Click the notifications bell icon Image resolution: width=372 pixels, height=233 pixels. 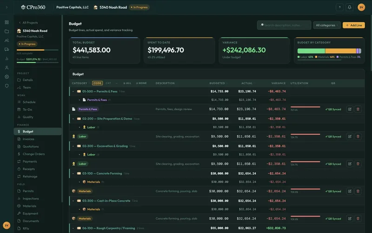click(x=350, y=7)
